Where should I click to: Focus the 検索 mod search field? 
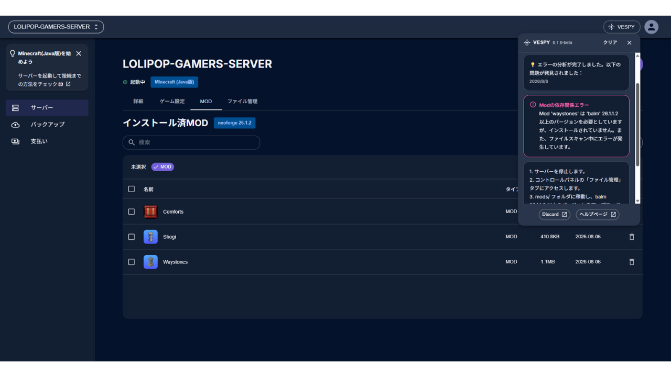(x=191, y=142)
